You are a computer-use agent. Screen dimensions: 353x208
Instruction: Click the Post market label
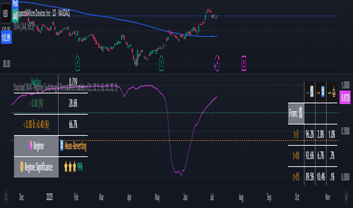pyautogui.click(x=15, y=4)
